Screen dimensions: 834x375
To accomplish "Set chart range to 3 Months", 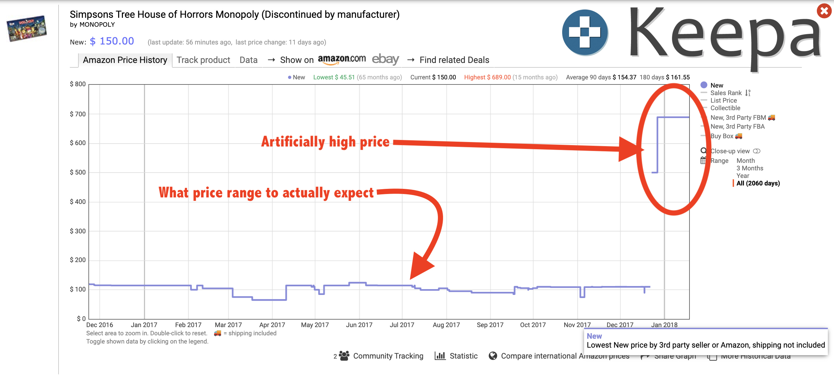I will pos(750,168).
